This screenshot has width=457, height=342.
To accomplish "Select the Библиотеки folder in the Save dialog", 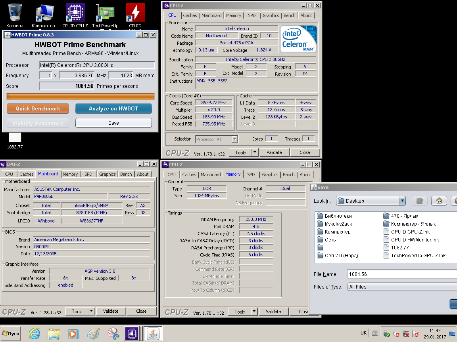I will 334,216.
